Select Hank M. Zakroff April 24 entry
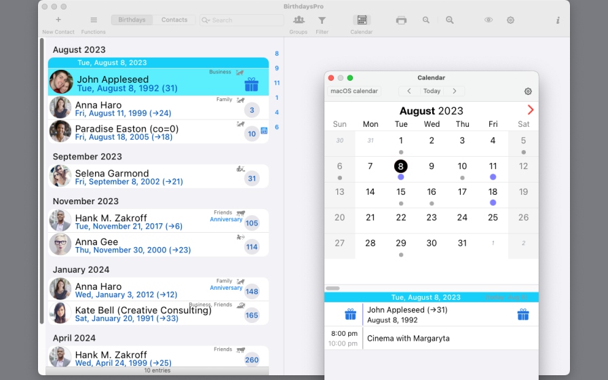 [158, 356]
